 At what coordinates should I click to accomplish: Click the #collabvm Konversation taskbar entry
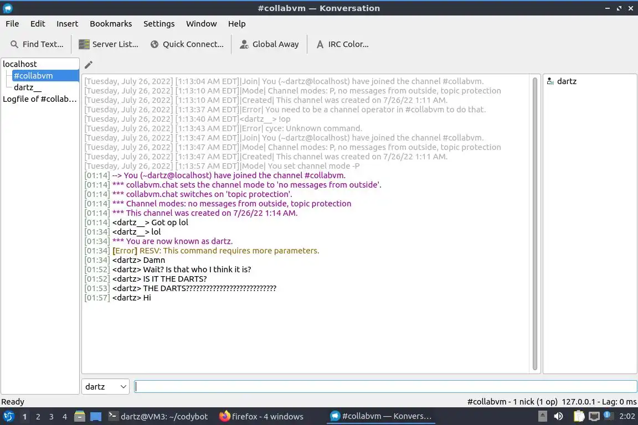coord(381,417)
